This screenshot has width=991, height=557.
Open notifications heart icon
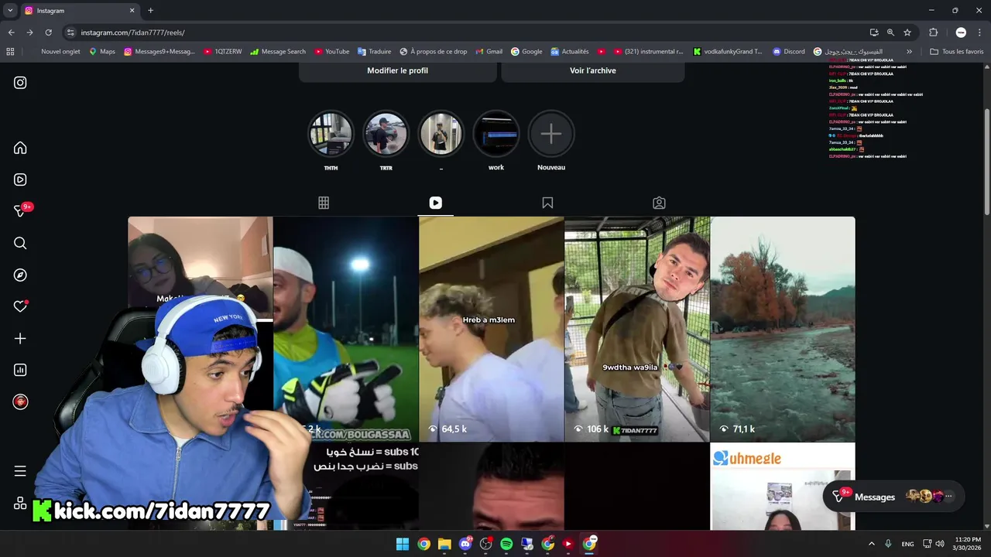(20, 306)
